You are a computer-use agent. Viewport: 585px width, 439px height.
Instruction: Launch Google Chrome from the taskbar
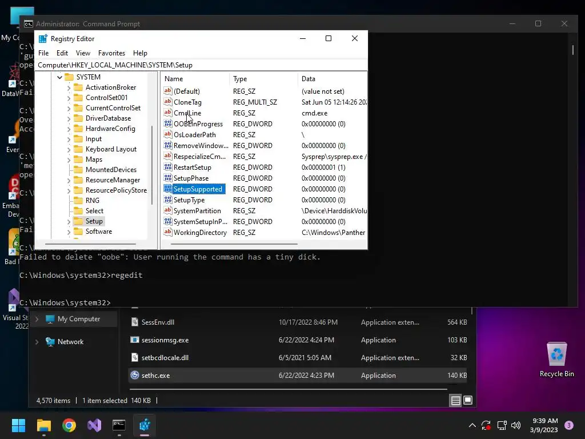[x=69, y=425]
